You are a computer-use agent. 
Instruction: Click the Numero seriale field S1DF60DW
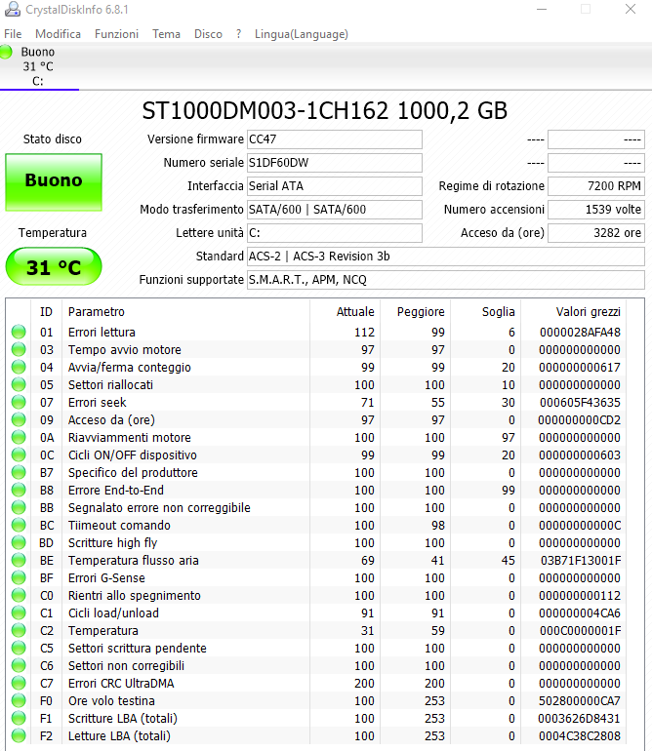(x=335, y=163)
